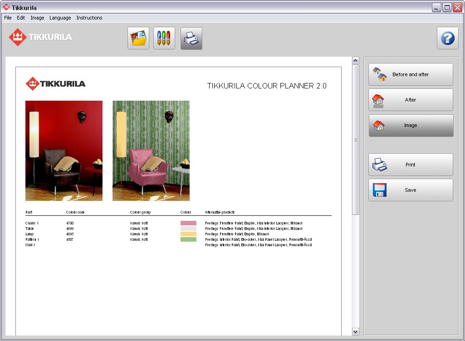Click the Tikkurila logo in the header
The width and height of the screenshot is (465, 341).
41,37
